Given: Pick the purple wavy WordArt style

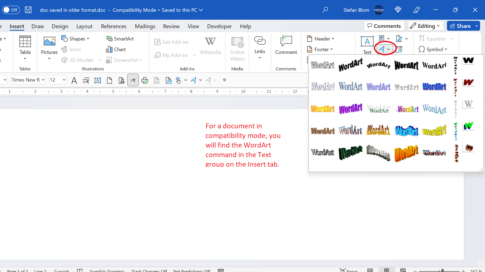Looking at the screenshot, I should point(351,109).
